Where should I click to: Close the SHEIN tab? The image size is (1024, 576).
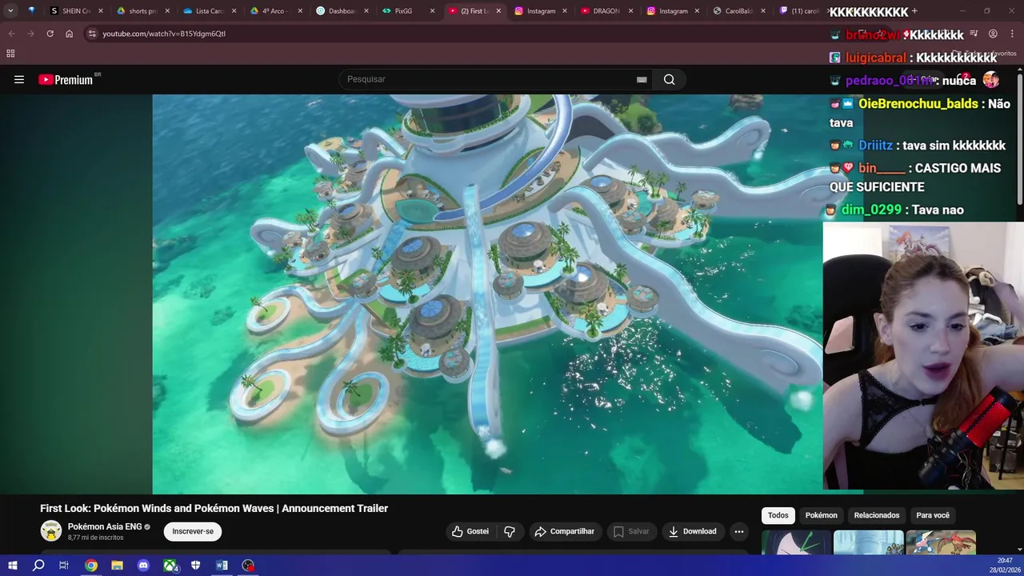[x=100, y=11]
